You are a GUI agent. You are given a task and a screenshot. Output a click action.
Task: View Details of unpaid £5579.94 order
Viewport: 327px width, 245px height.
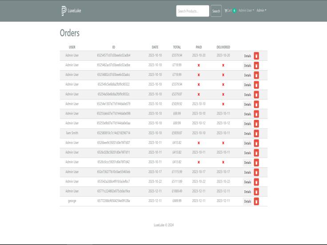coord(247,85)
